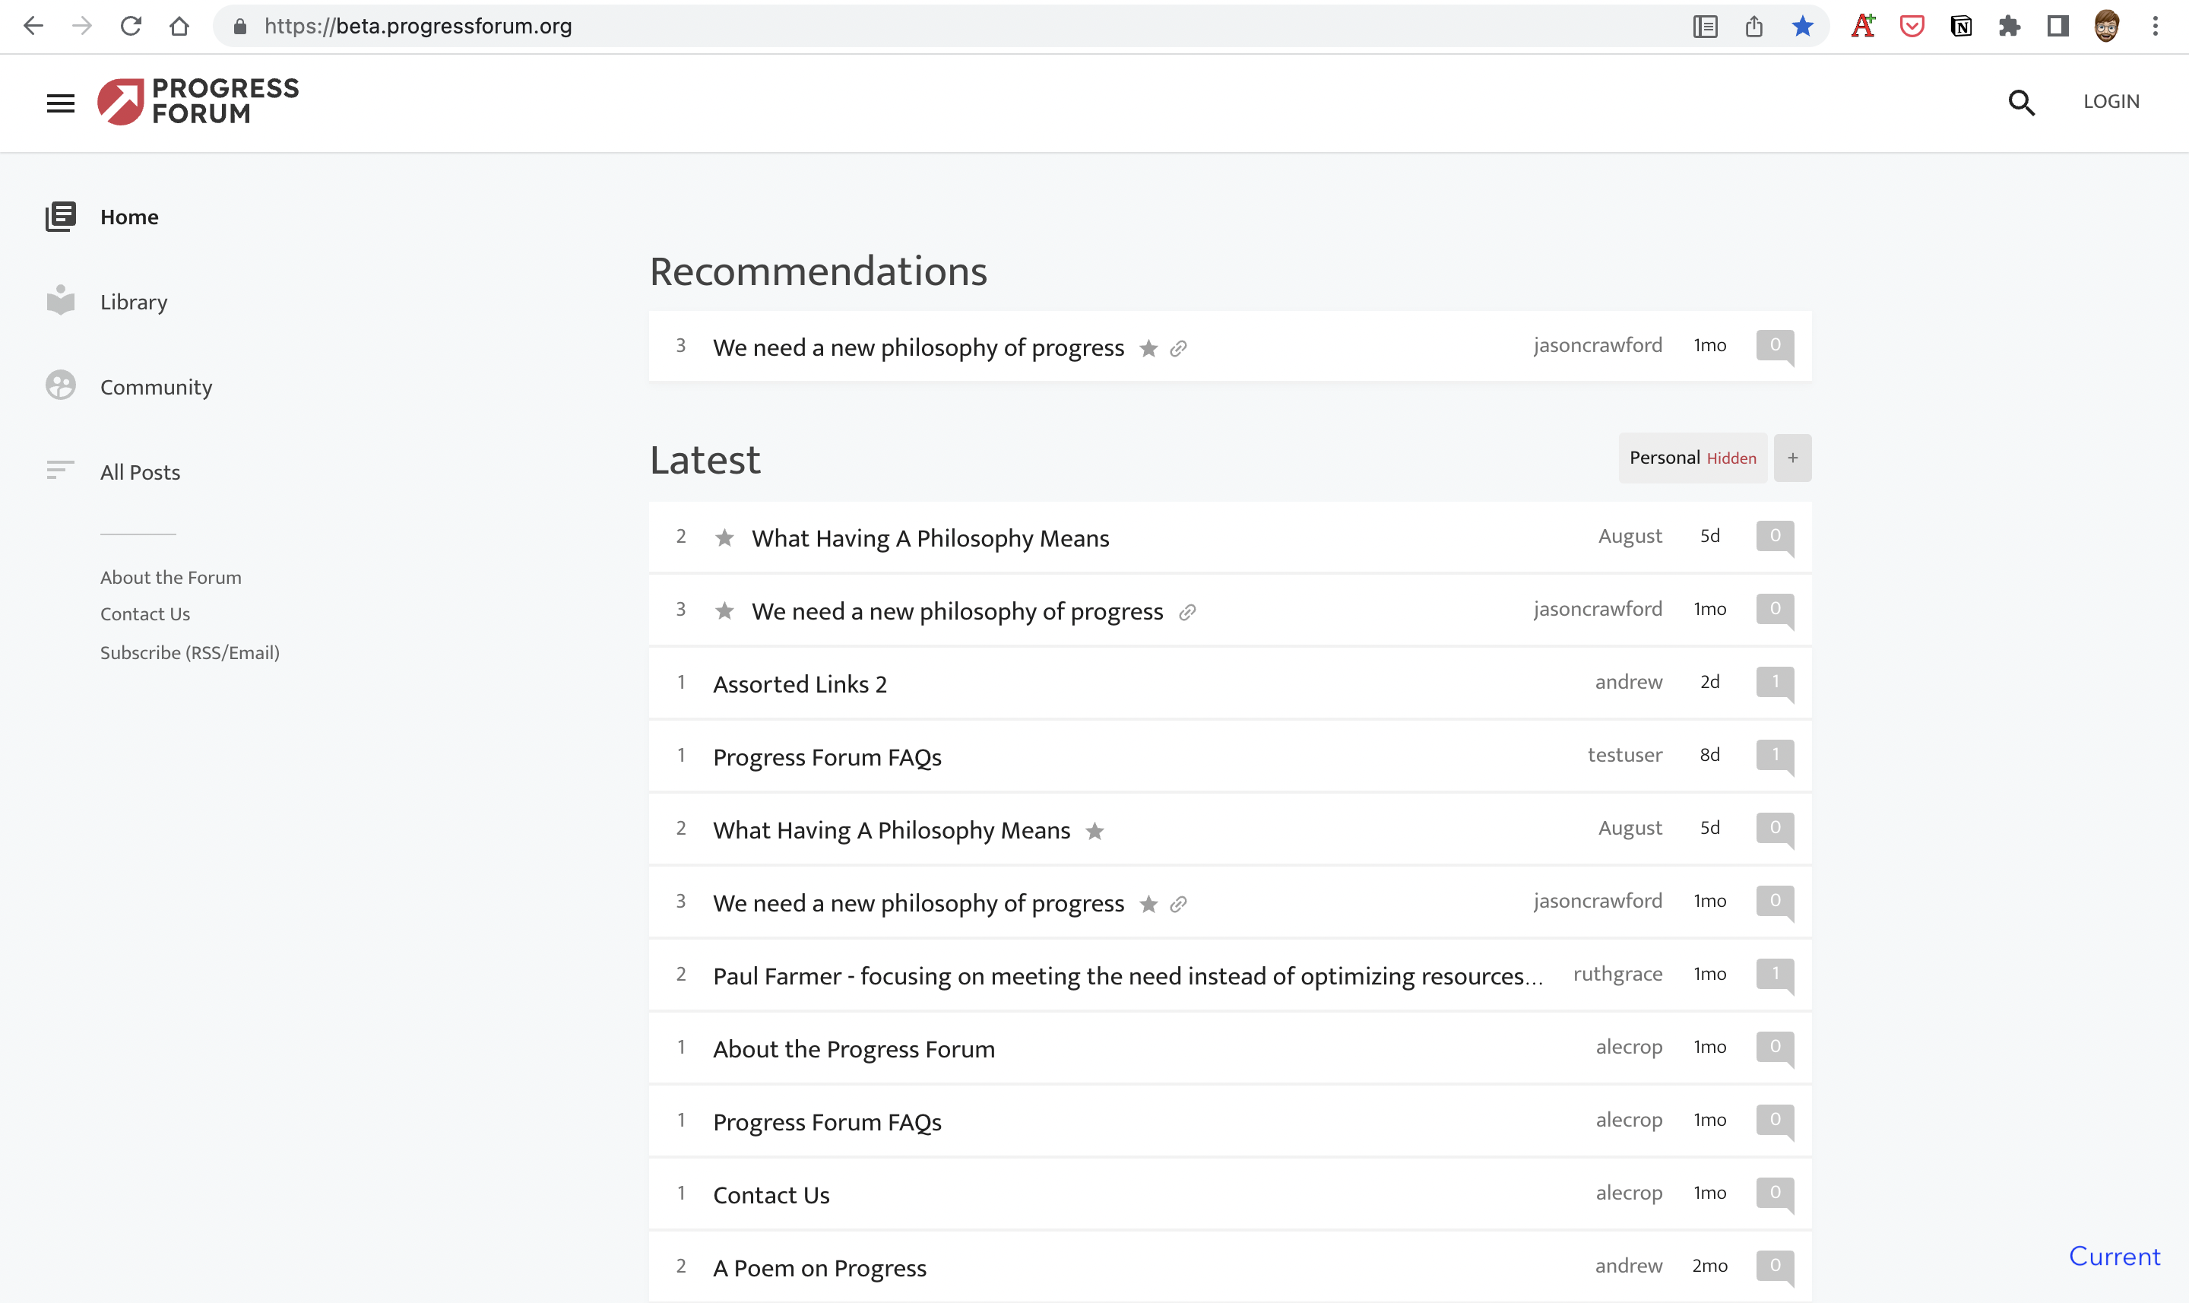Open the Notion web clipper extension
This screenshot has width=2189, height=1303.
[1960, 27]
